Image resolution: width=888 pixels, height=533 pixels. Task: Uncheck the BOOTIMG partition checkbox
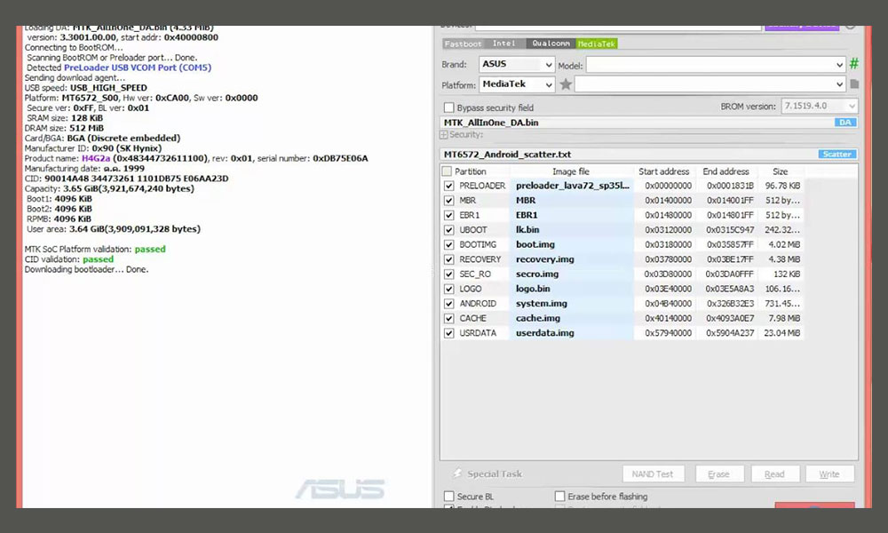[449, 244]
